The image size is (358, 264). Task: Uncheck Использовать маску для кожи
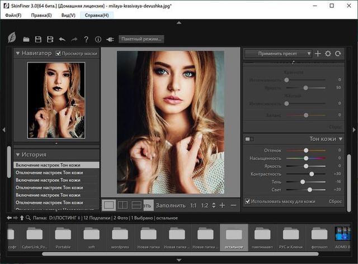pos(248,201)
